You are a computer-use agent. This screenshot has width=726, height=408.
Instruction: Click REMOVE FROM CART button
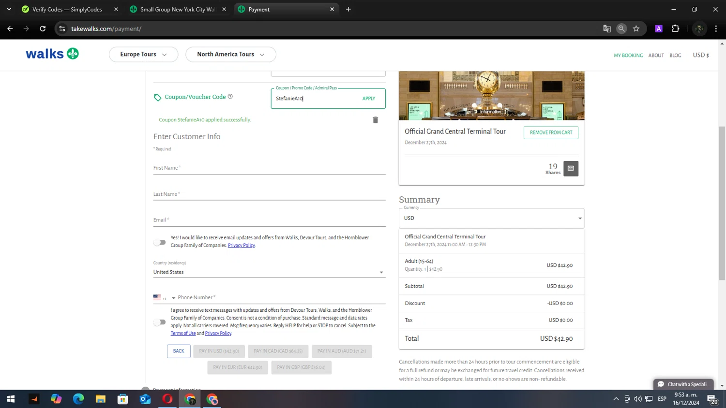coord(551,132)
